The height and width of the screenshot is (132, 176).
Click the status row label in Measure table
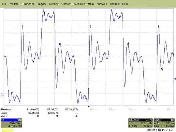(4, 116)
